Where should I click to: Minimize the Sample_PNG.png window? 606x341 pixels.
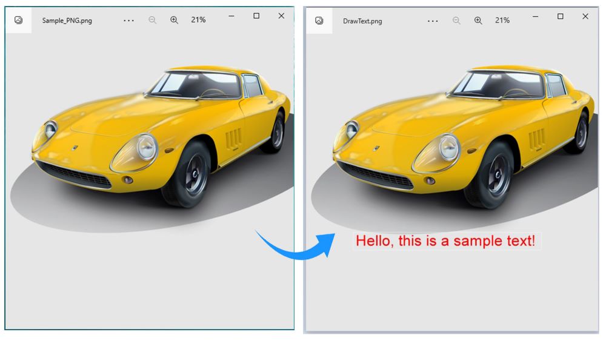(231, 16)
